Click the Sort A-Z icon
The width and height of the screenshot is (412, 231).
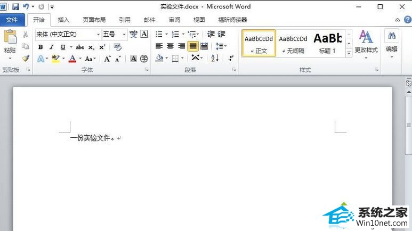(215, 58)
